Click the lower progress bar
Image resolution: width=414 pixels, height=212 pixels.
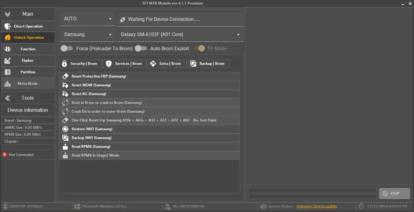(313, 196)
